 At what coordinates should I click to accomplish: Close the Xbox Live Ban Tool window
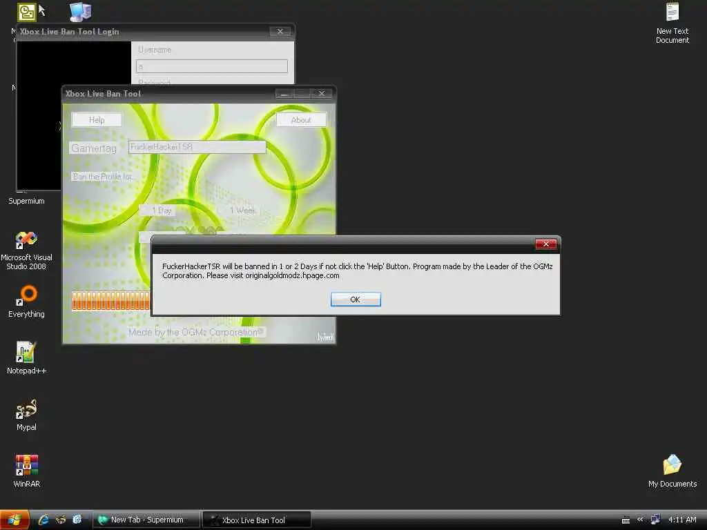click(x=322, y=94)
